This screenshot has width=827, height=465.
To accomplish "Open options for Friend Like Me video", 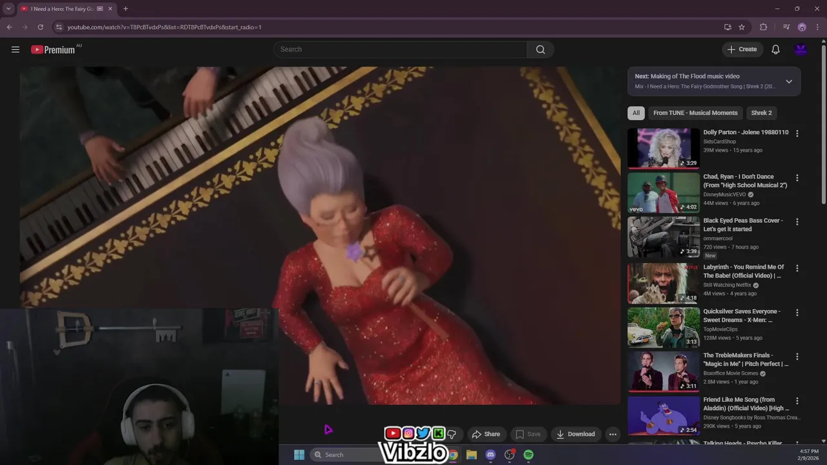I will pos(797,400).
